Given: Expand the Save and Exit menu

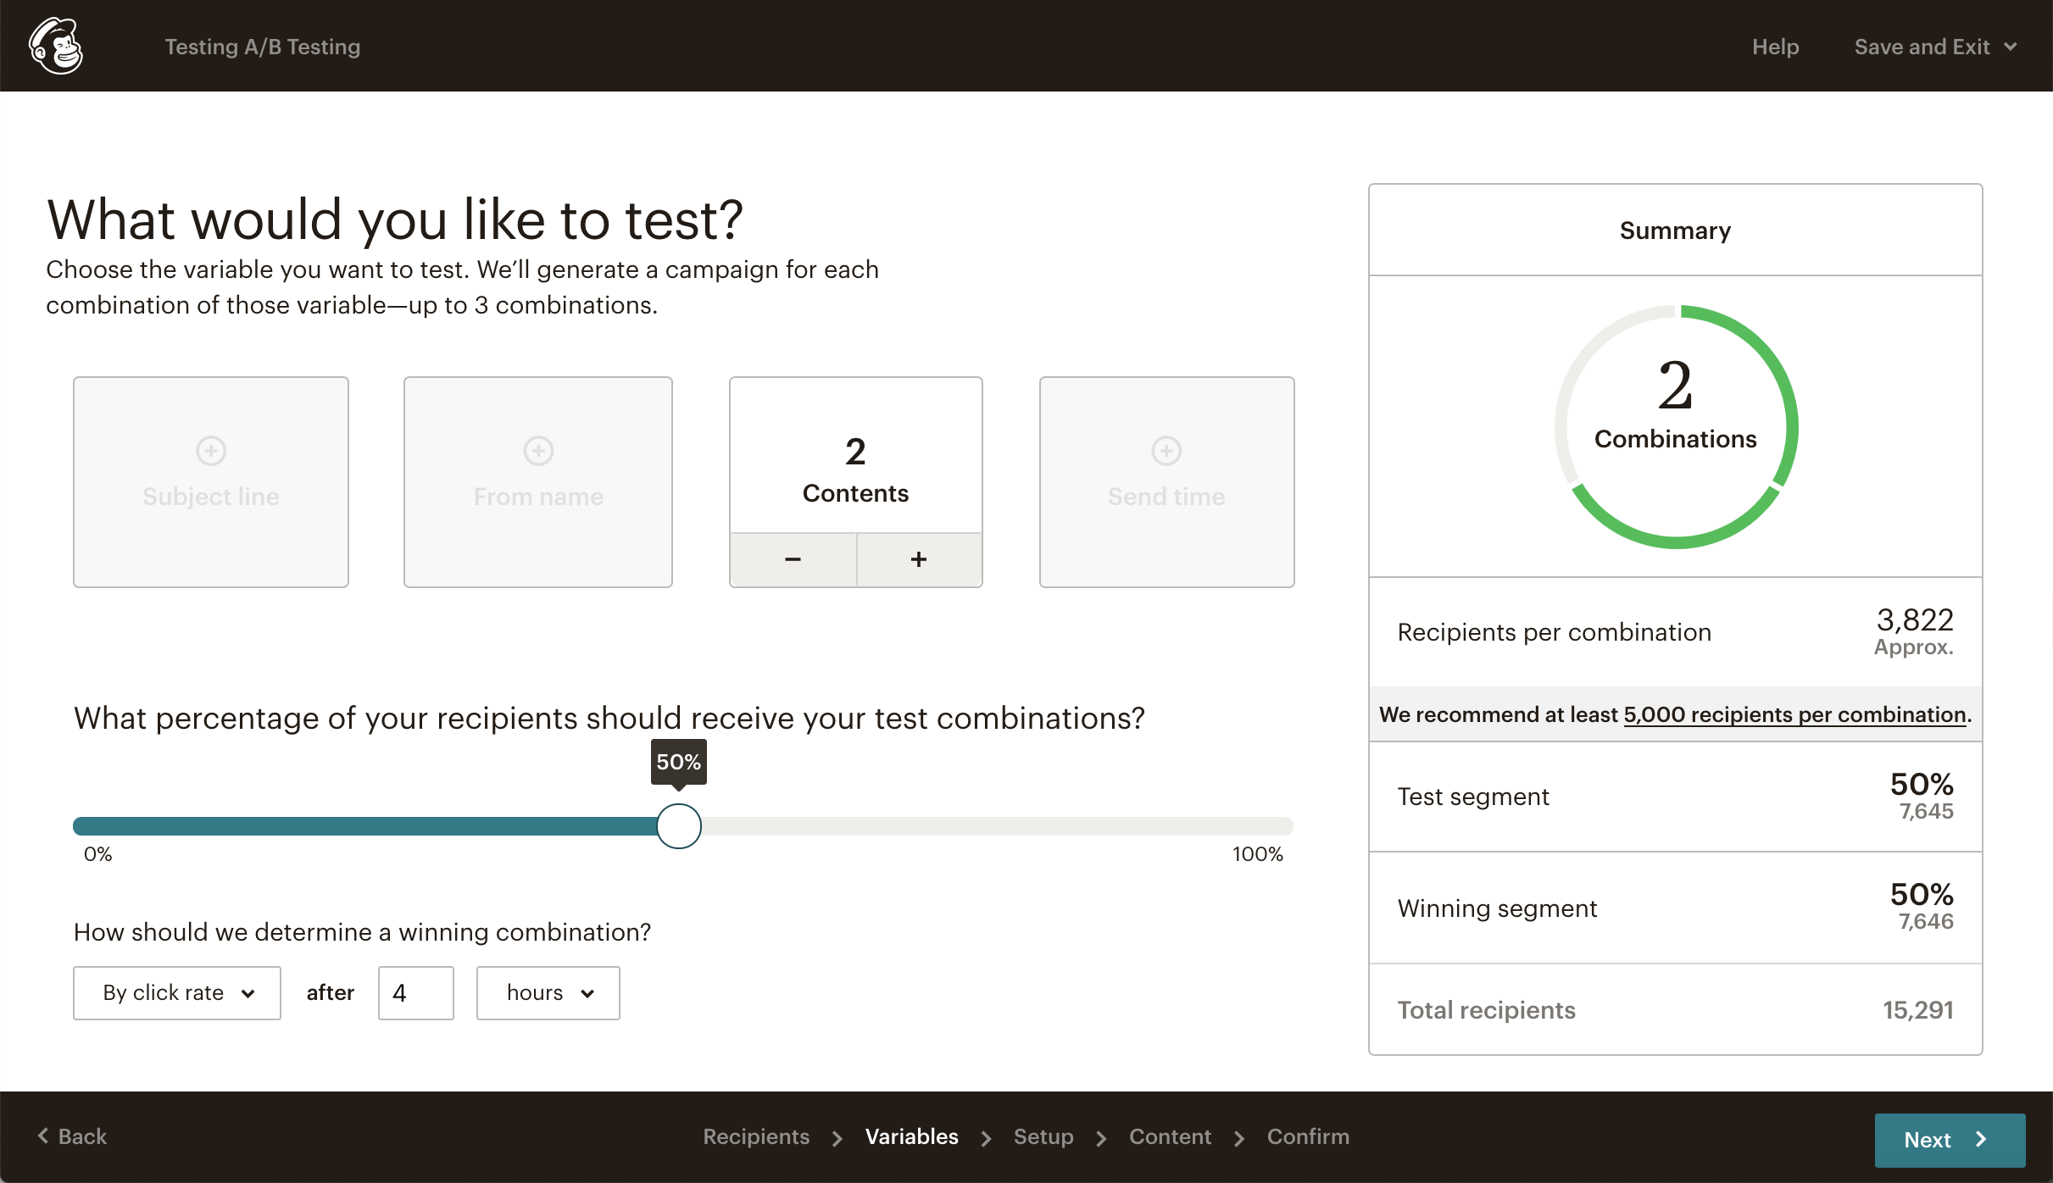Looking at the screenshot, I should pos(1934,47).
